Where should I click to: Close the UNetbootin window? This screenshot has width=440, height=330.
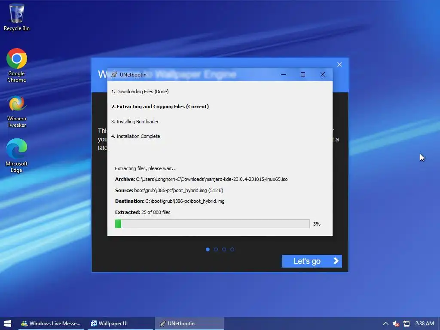pos(323,74)
